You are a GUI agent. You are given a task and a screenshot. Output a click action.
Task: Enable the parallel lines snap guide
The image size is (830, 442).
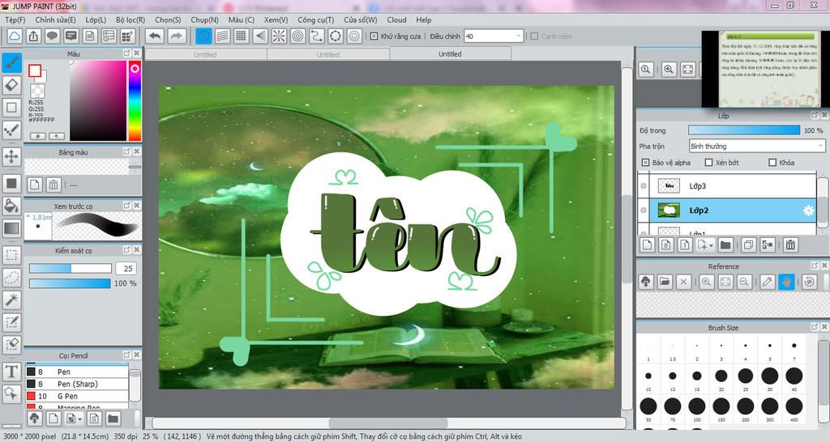[222, 36]
